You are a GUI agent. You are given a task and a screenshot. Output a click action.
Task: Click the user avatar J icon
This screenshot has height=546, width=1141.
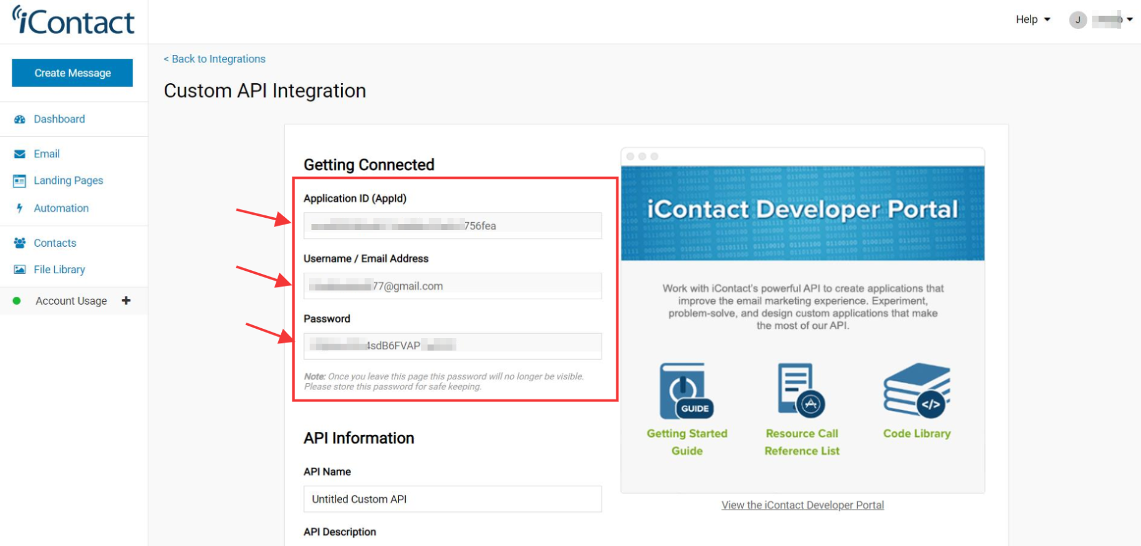click(x=1077, y=20)
